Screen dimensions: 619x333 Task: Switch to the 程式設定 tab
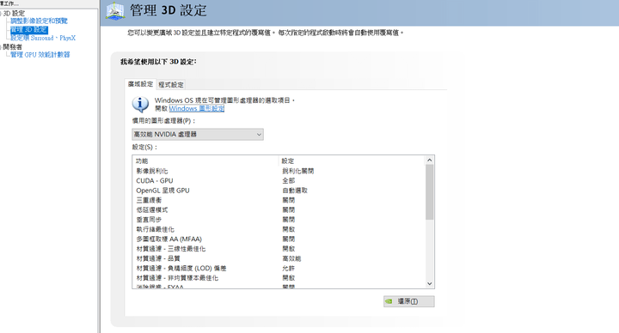pyautogui.click(x=171, y=85)
